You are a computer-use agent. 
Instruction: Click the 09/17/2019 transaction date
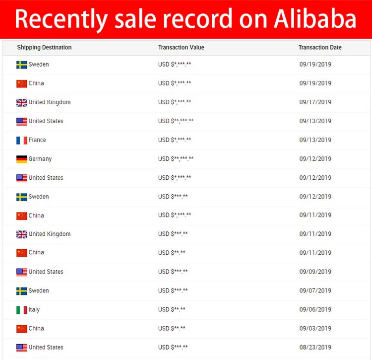tap(315, 102)
